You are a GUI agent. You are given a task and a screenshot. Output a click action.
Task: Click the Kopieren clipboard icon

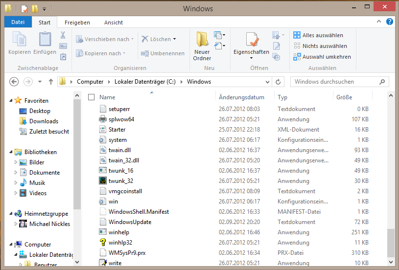pyautogui.click(x=20, y=40)
